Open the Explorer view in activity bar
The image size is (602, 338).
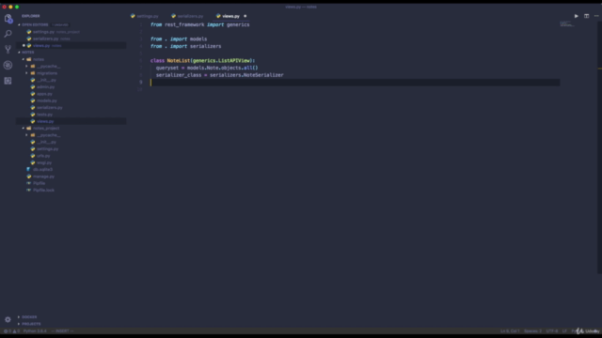[x=8, y=19]
